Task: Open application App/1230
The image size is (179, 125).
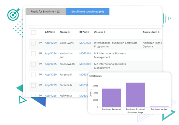Action: point(51,75)
